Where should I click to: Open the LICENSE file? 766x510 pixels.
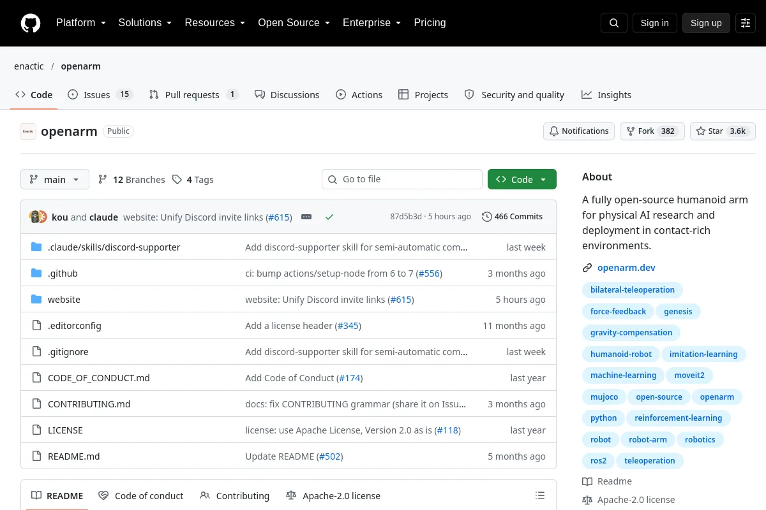(x=65, y=430)
